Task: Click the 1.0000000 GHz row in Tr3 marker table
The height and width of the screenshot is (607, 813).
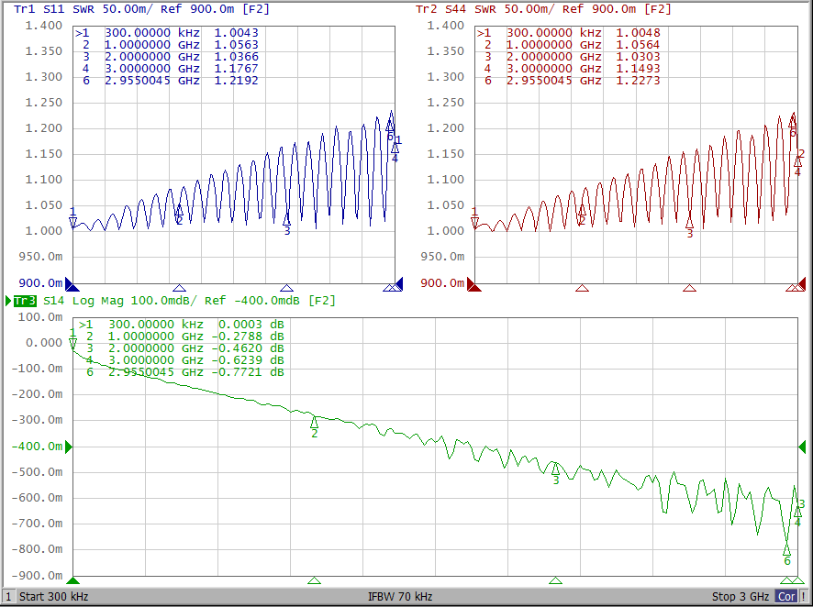Action: point(184,337)
